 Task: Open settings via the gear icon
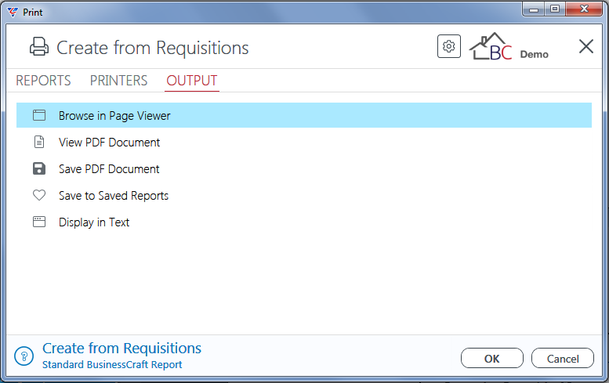[449, 46]
